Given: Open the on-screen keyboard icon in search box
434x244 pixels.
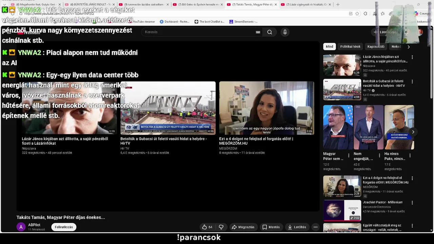Looking at the screenshot, I should coord(258,32).
